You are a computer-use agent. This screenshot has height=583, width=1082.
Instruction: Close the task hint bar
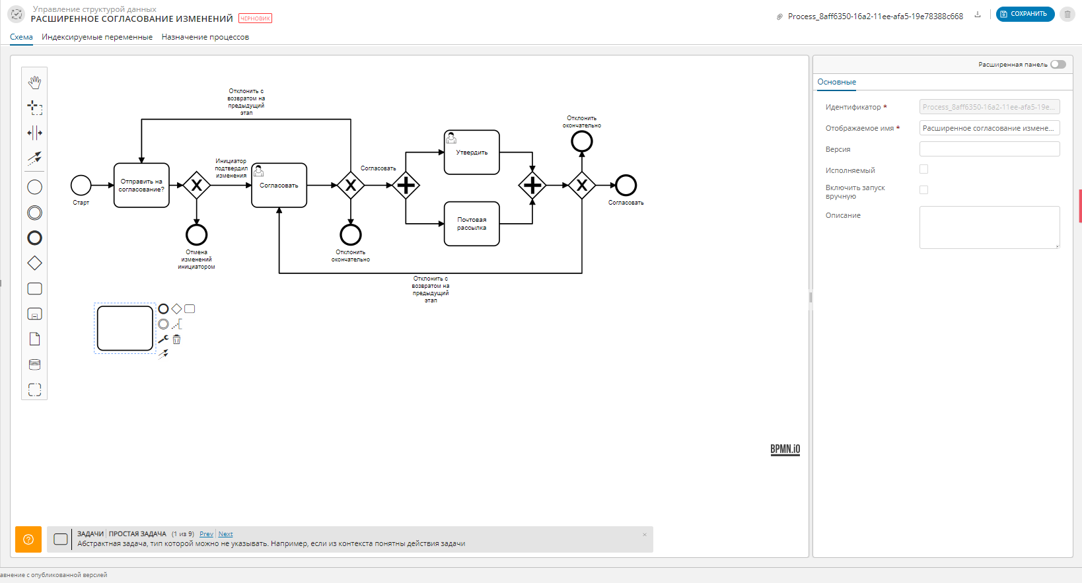click(x=645, y=535)
